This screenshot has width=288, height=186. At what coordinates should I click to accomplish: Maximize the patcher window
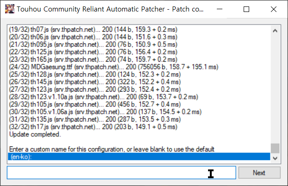coord(246,9)
